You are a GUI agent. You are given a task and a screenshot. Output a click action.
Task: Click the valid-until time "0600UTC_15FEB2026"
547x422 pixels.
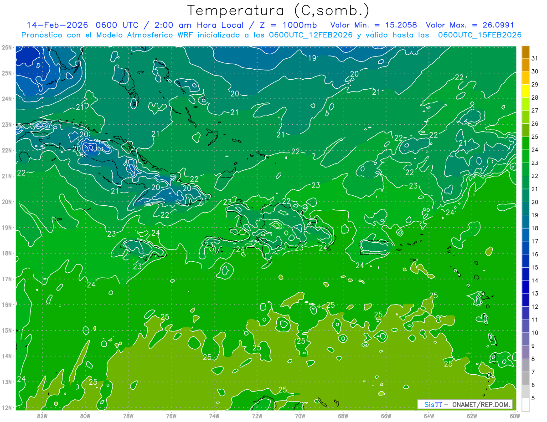click(x=480, y=35)
